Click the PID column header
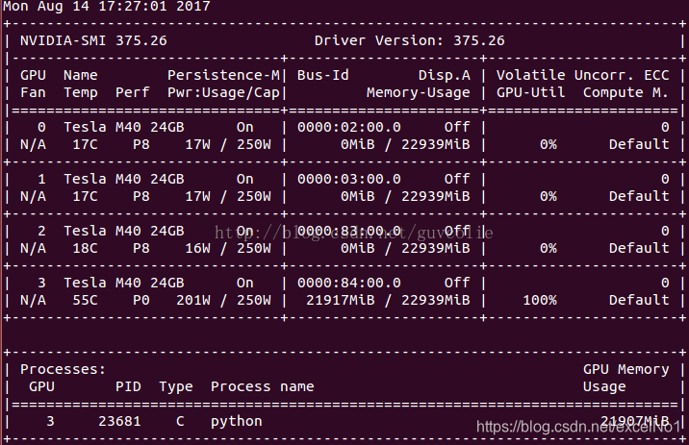This screenshot has height=445, width=689. point(128,386)
